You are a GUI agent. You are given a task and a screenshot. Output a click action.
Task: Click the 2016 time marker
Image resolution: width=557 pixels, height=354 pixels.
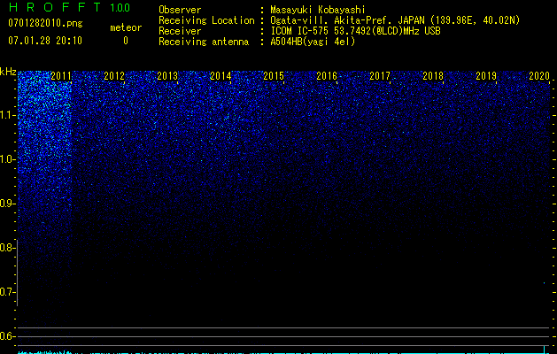click(x=327, y=76)
